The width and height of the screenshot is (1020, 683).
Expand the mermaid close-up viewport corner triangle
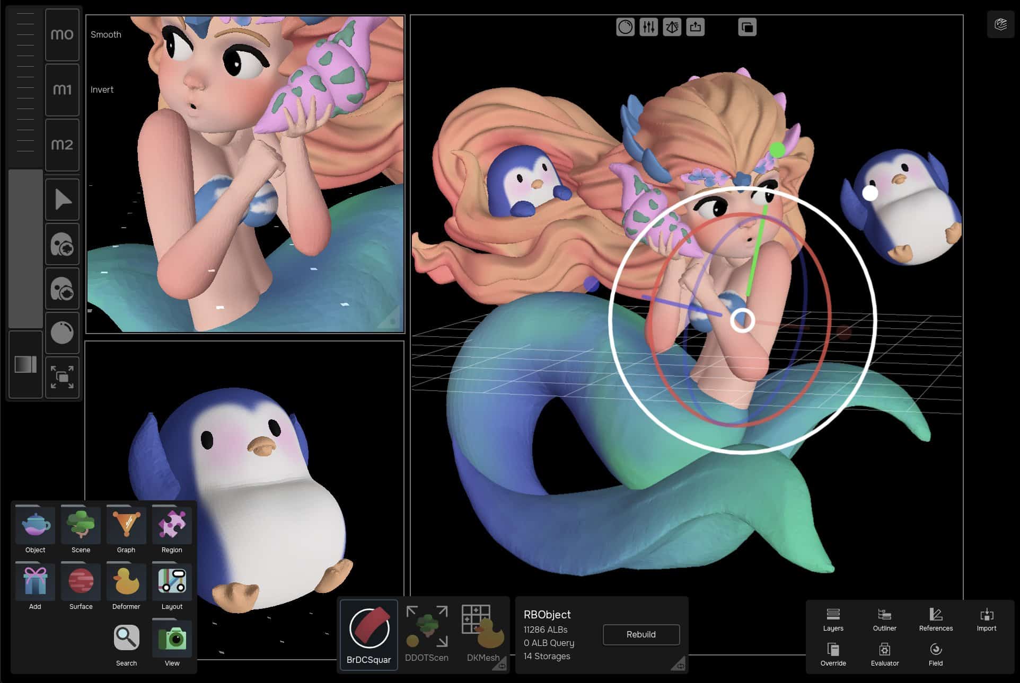pyautogui.click(x=390, y=319)
